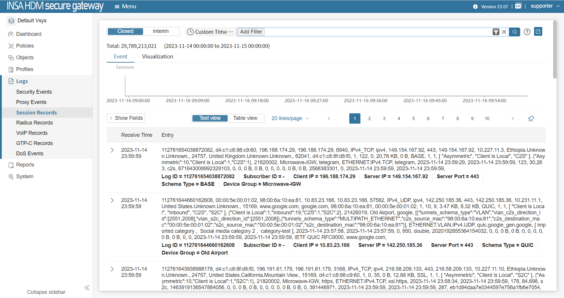
Task: Click the pin icon beside pagination
Action: 531,118
